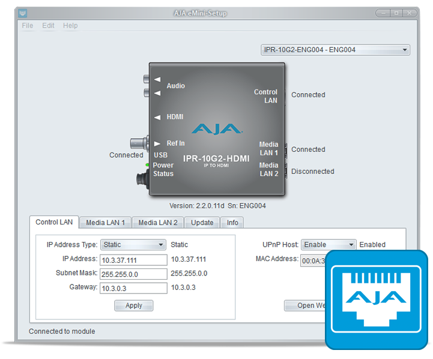Open the UPnP Host Enable dropdown
The width and height of the screenshot is (433, 359).
tap(328, 244)
